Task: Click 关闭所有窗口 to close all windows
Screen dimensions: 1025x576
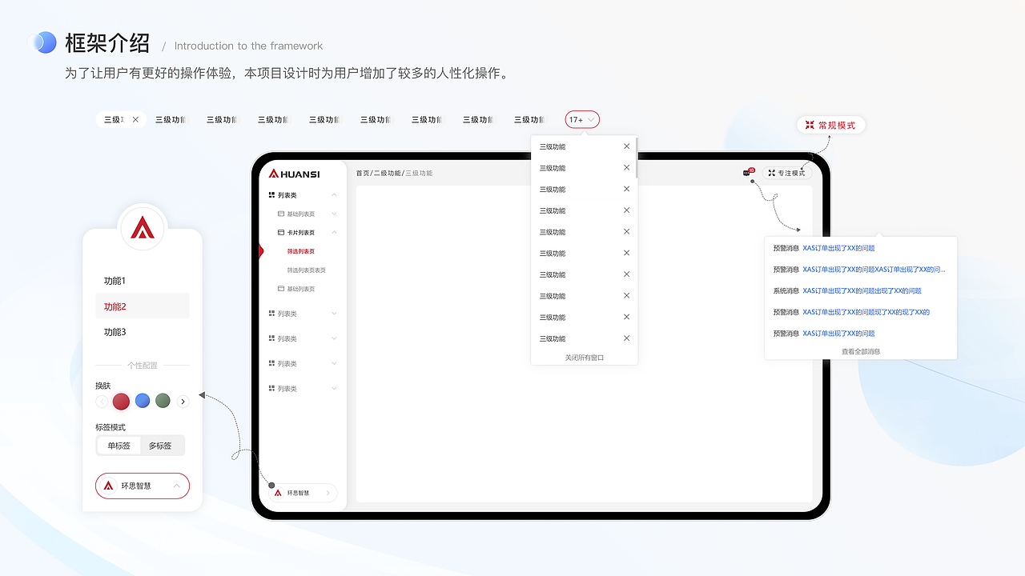Action: (584, 357)
